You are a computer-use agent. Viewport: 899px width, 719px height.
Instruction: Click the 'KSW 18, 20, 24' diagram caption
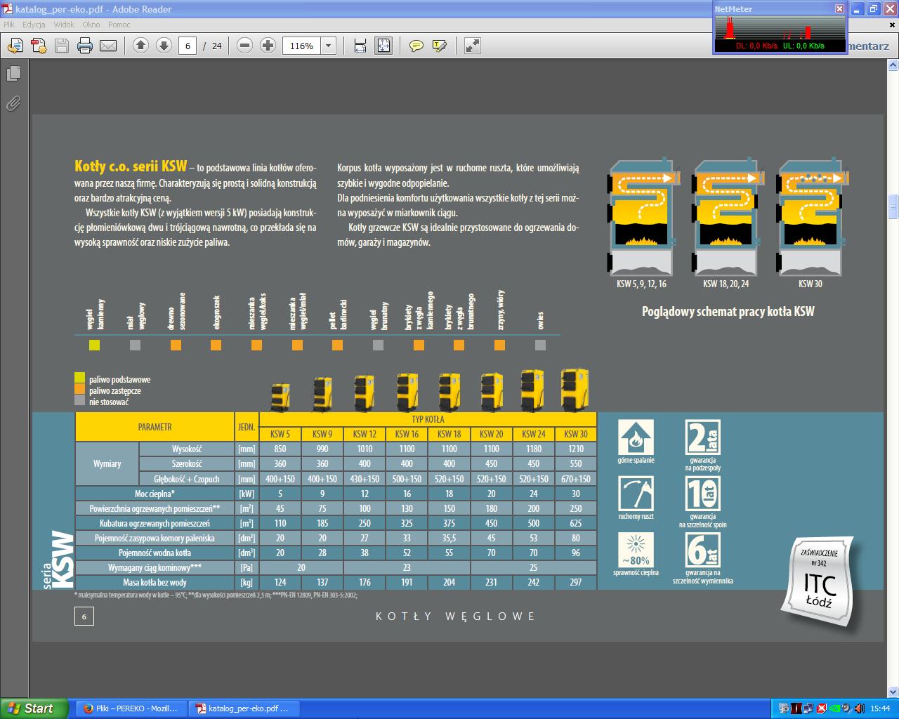[x=726, y=284]
